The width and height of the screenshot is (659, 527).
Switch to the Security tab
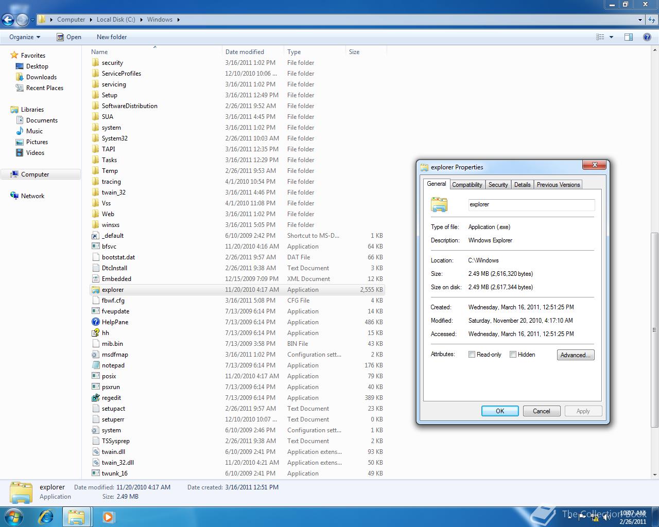(x=498, y=185)
